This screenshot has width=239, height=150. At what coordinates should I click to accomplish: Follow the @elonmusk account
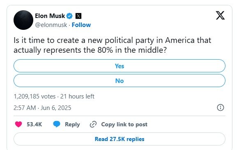81,25
